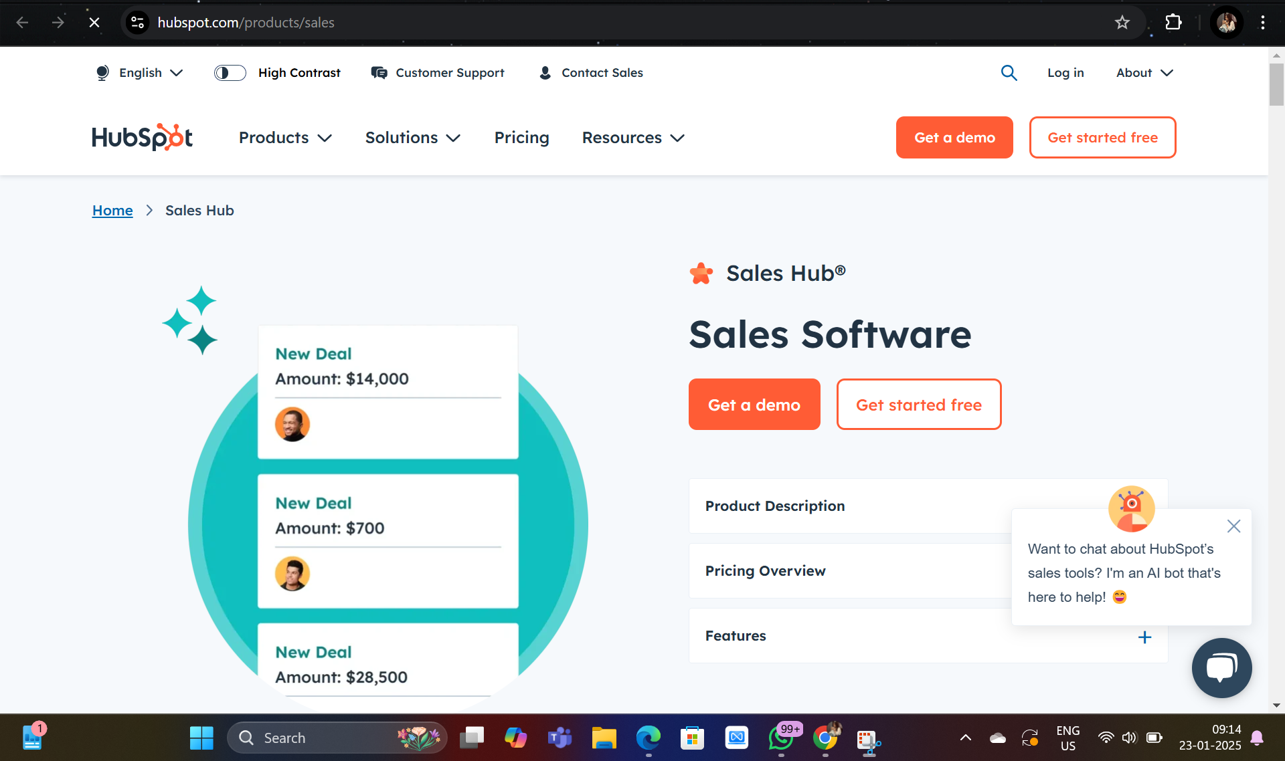Click the Log in link
The height and width of the screenshot is (761, 1285).
1065,73
